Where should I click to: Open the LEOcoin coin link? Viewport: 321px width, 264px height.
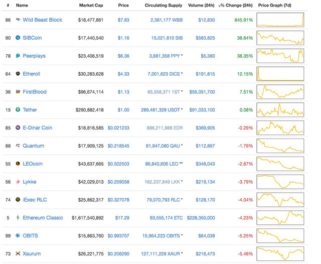pos(33,164)
